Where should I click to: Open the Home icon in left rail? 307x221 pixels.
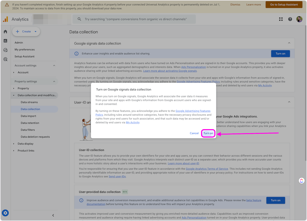[5, 32]
